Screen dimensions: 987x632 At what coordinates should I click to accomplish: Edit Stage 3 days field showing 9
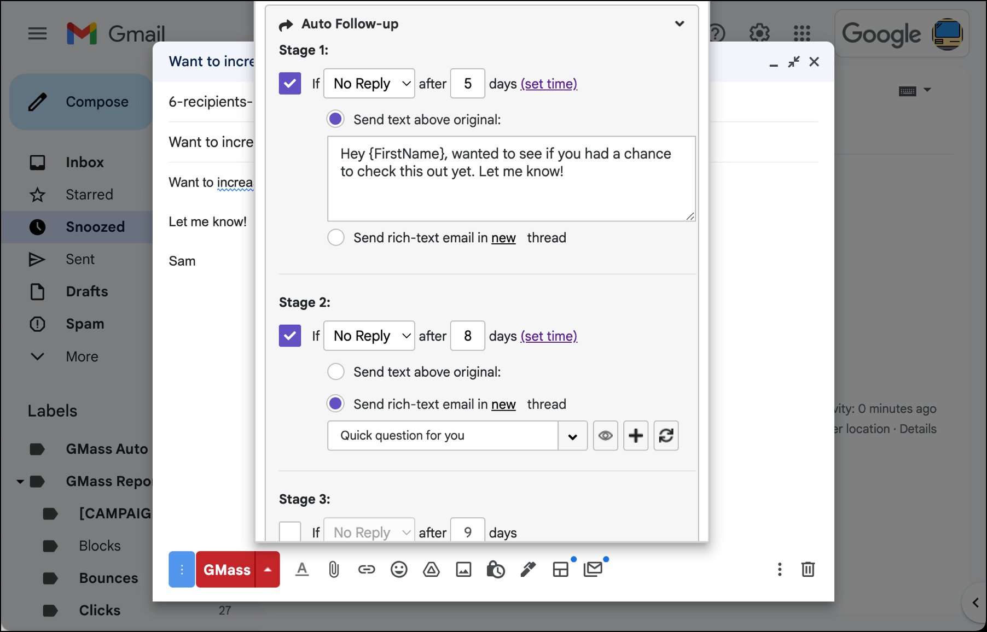coord(468,530)
